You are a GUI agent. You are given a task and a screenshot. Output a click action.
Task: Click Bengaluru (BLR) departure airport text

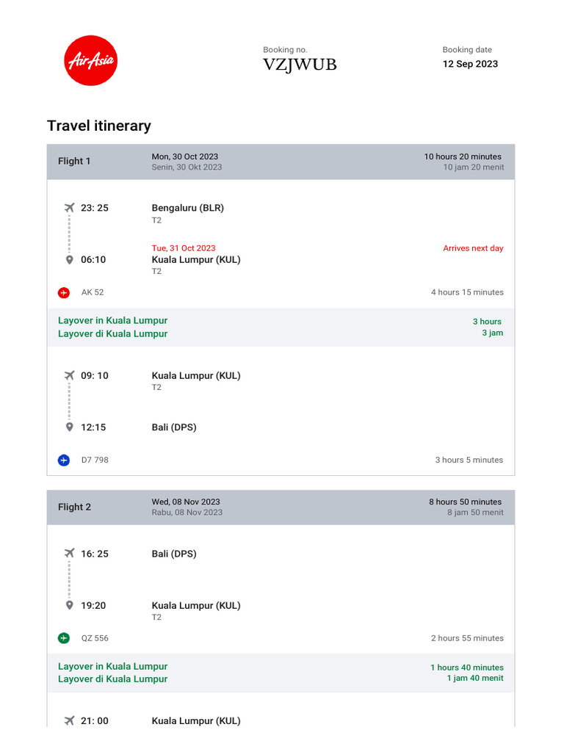pyautogui.click(x=187, y=208)
